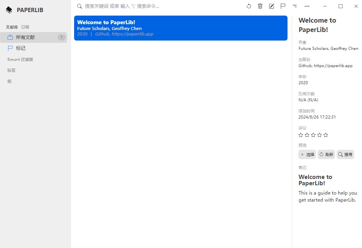Click the magnifier search icon
362x248 pixels.
tap(80, 6)
